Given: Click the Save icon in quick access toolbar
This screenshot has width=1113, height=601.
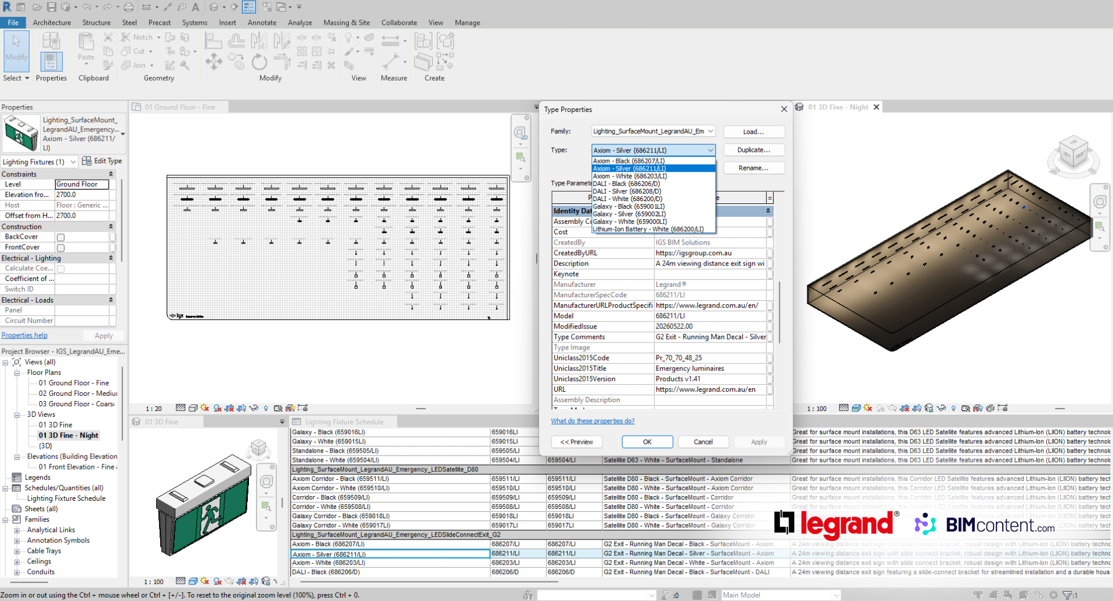Looking at the screenshot, I should point(51,7).
